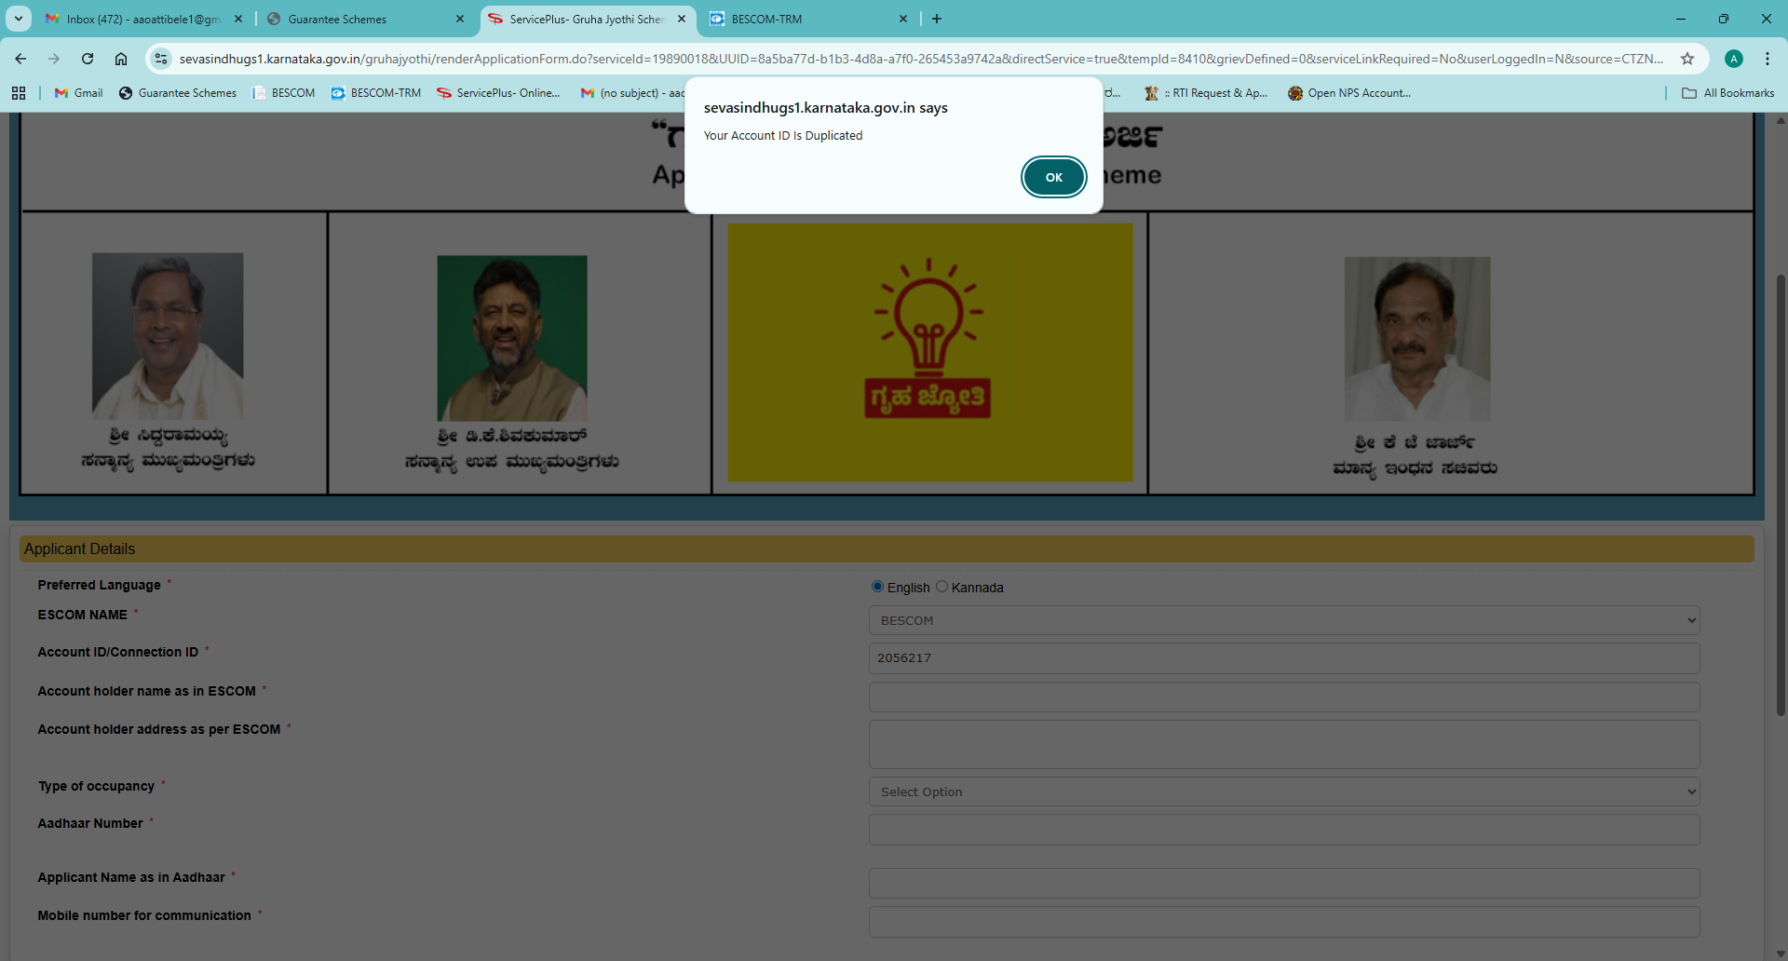Close the BESCOM-TRM tab
Screen dimensions: 1788x961
pos(903,19)
